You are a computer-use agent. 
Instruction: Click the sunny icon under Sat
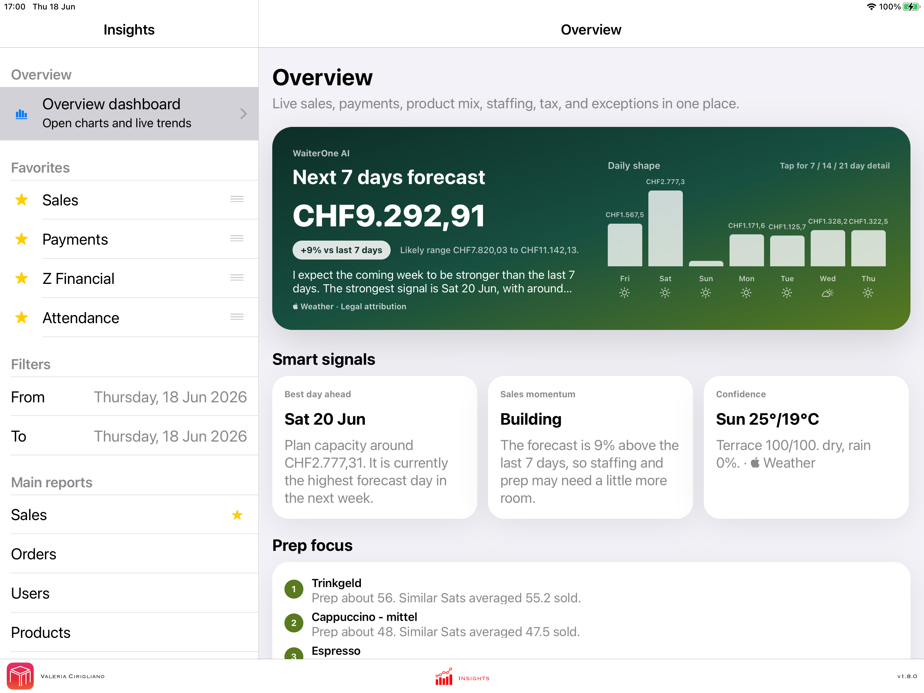point(665,293)
